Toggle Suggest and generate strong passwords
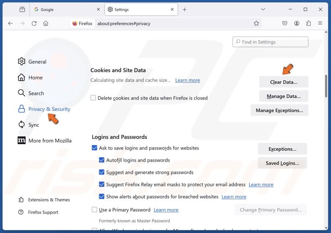Image resolution: width=331 pixels, height=233 pixels. (x=101, y=172)
